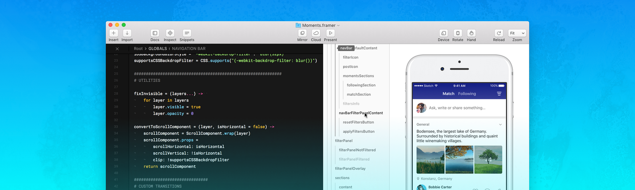
Task: Select the resetFiltersButton layer
Action: [x=358, y=122]
